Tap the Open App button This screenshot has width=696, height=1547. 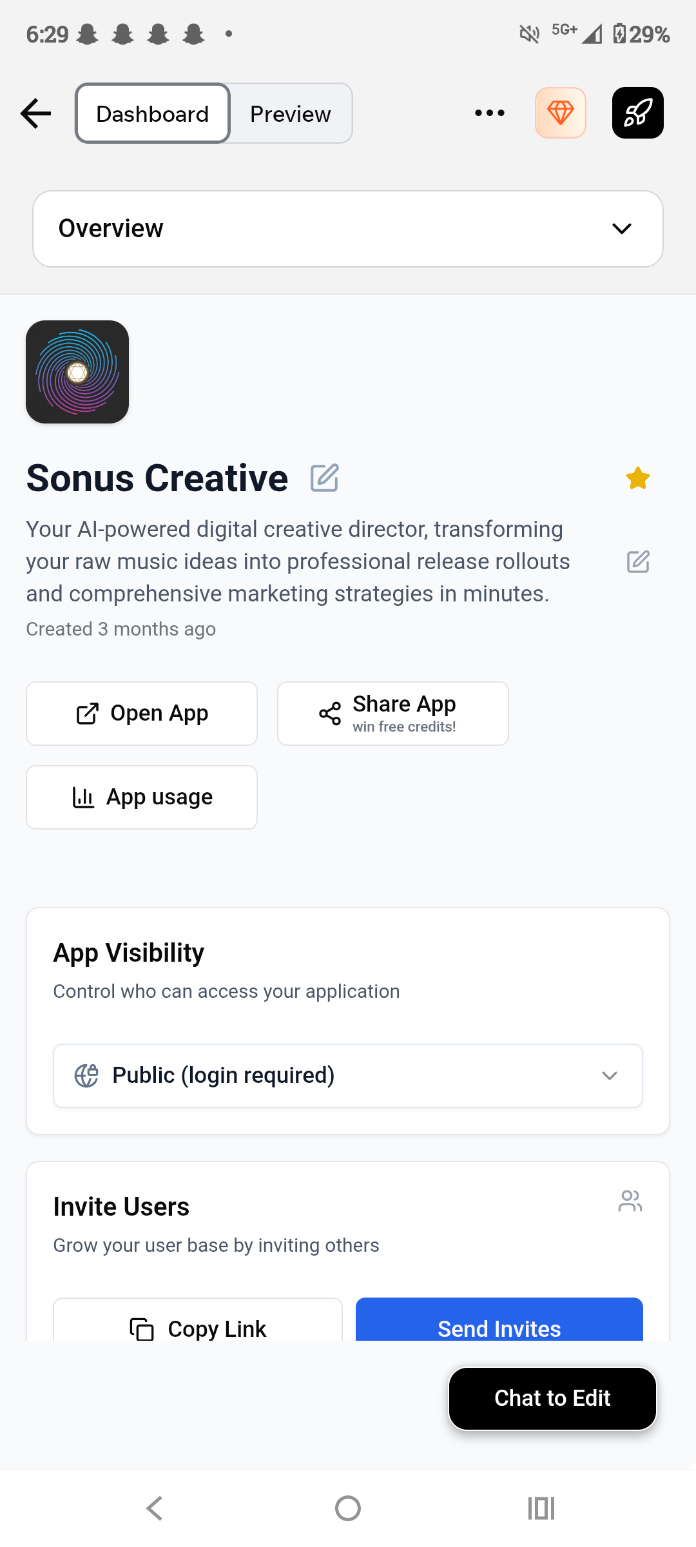pos(142,714)
